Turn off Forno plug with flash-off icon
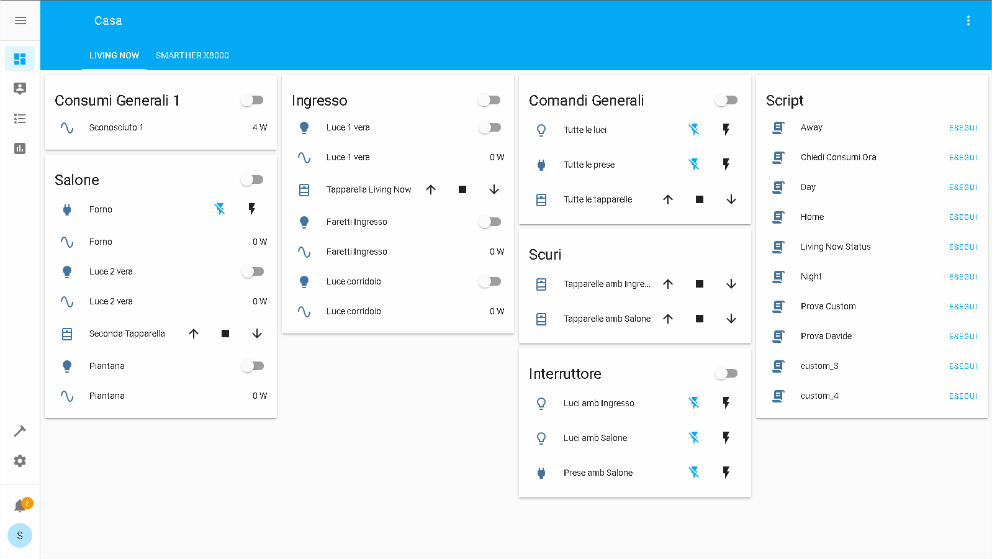The height and width of the screenshot is (559, 992). pyautogui.click(x=220, y=209)
